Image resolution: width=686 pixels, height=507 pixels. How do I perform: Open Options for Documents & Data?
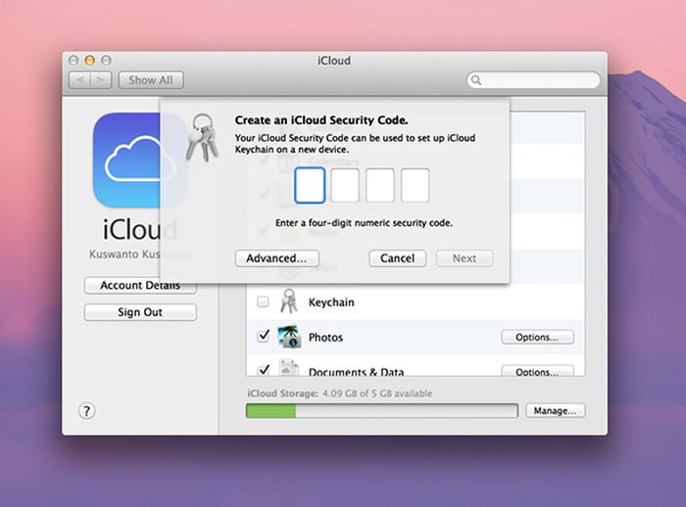tap(537, 371)
